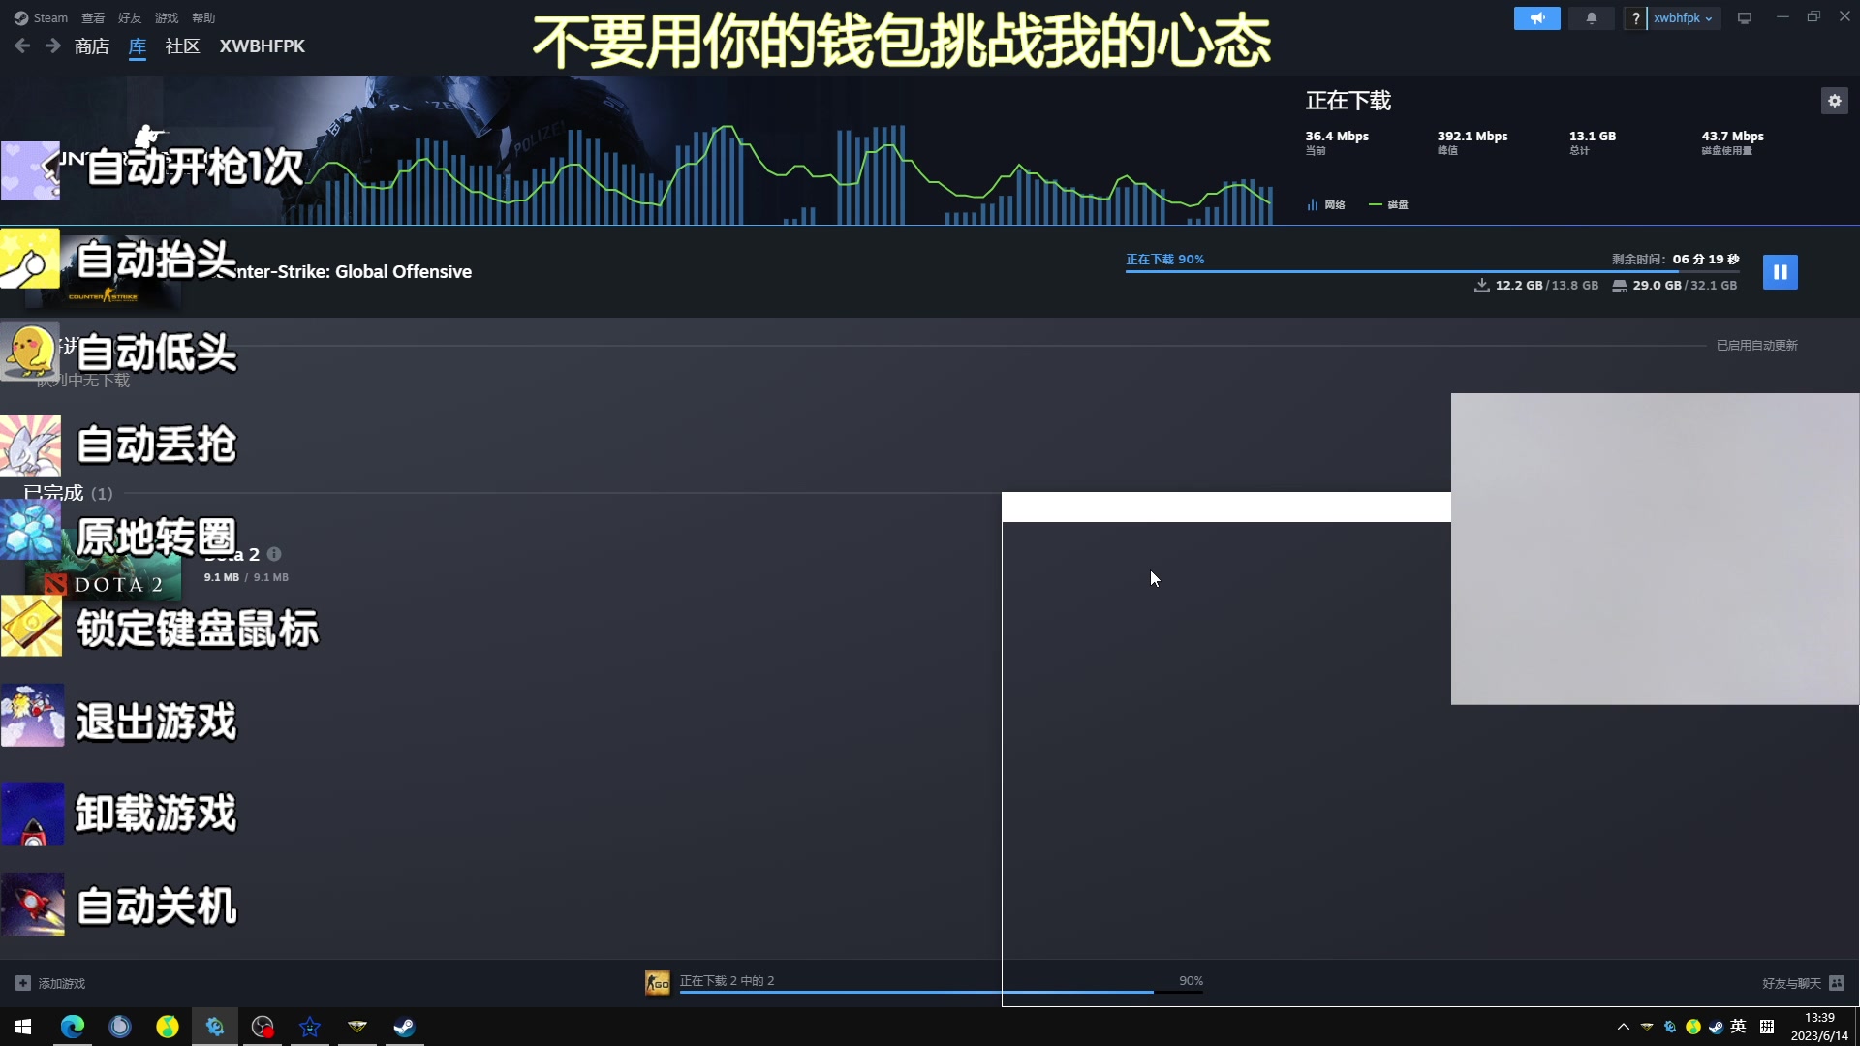Open the 帮助 menu
The height and width of the screenshot is (1046, 1860).
coord(203,17)
